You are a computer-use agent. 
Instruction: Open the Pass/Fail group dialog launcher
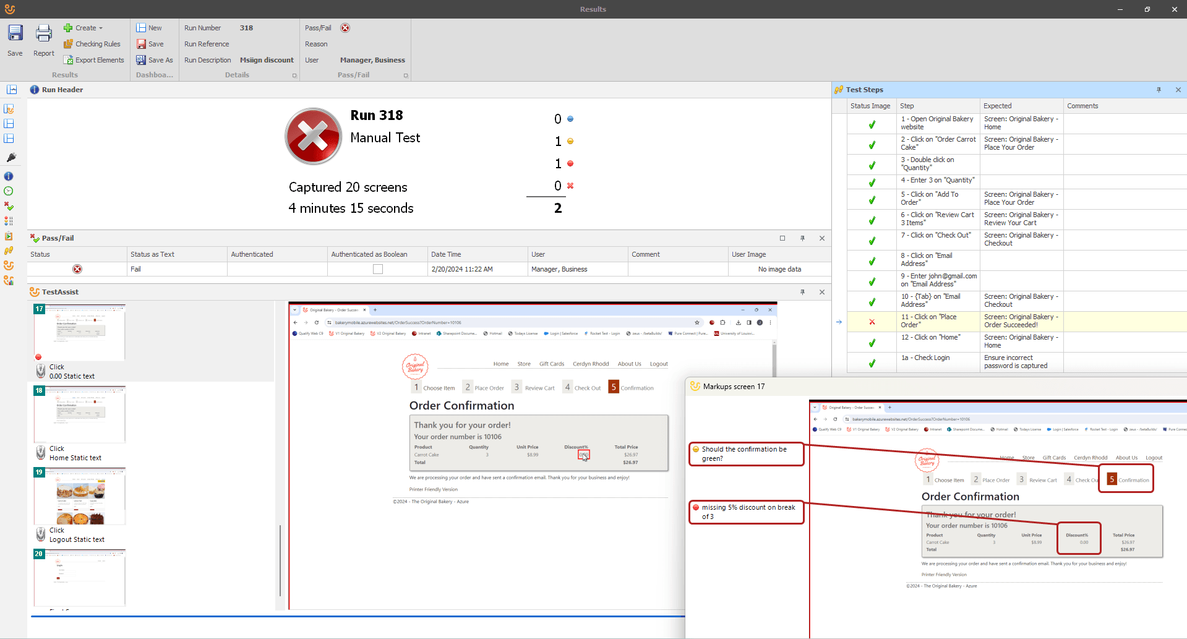tap(406, 74)
